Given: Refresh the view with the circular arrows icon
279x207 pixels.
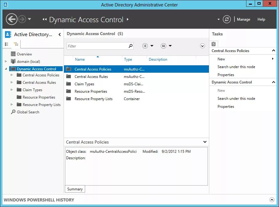Looking at the screenshot, I should (x=227, y=19).
